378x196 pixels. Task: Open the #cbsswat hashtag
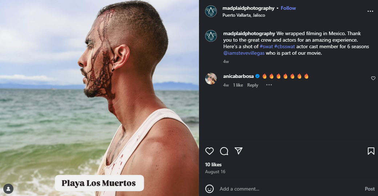click(284, 46)
